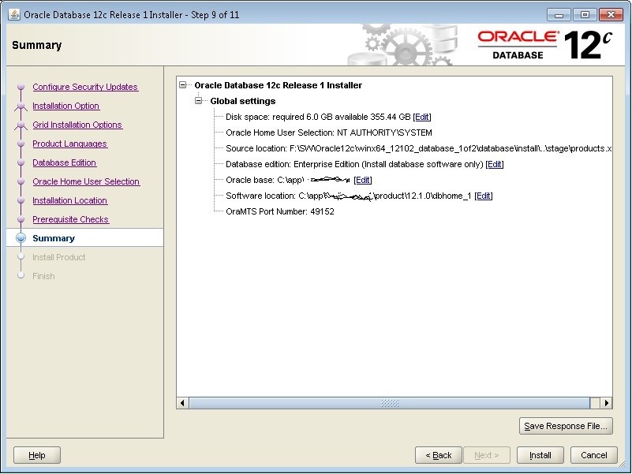The height and width of the screenshot is (474, 632).
Task: Edit the Disk space setting
Action: click(422, 117)
